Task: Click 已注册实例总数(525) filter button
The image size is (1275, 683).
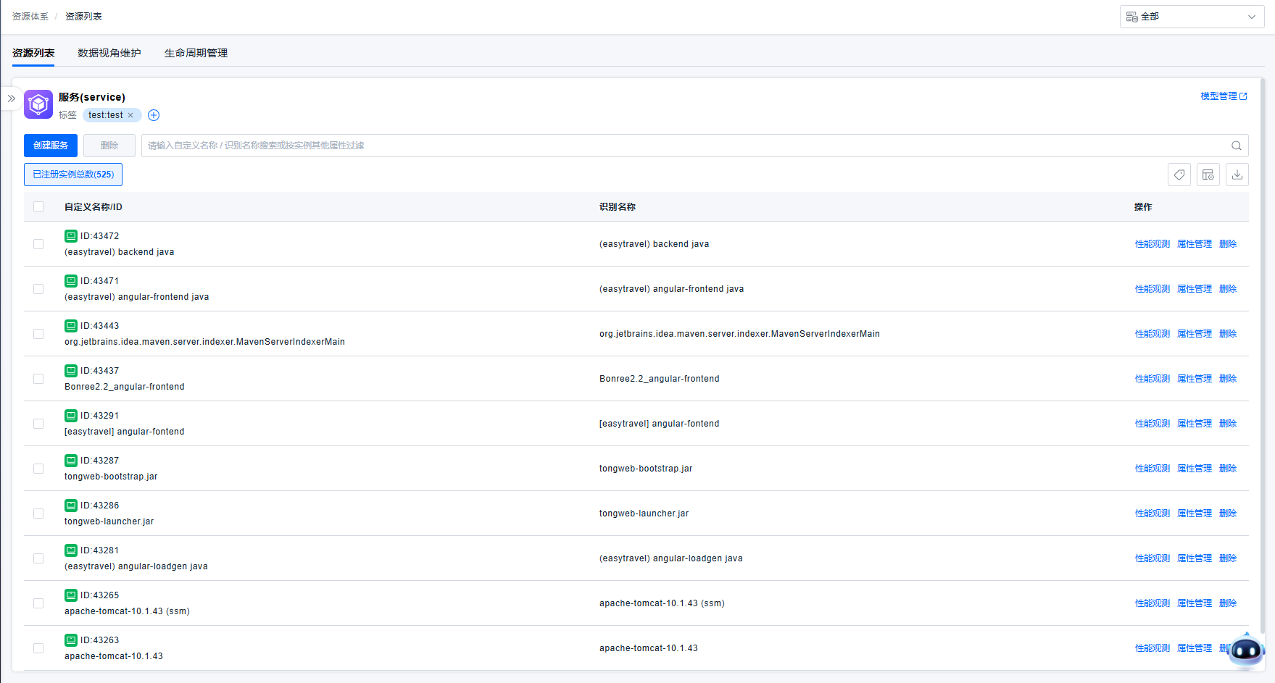Action: [x=73, y=175]
